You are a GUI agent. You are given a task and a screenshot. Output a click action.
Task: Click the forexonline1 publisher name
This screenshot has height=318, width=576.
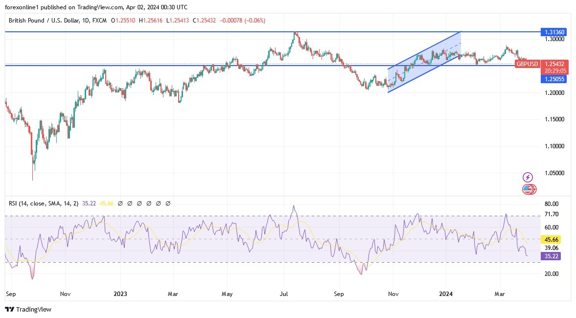pos(22,7)
